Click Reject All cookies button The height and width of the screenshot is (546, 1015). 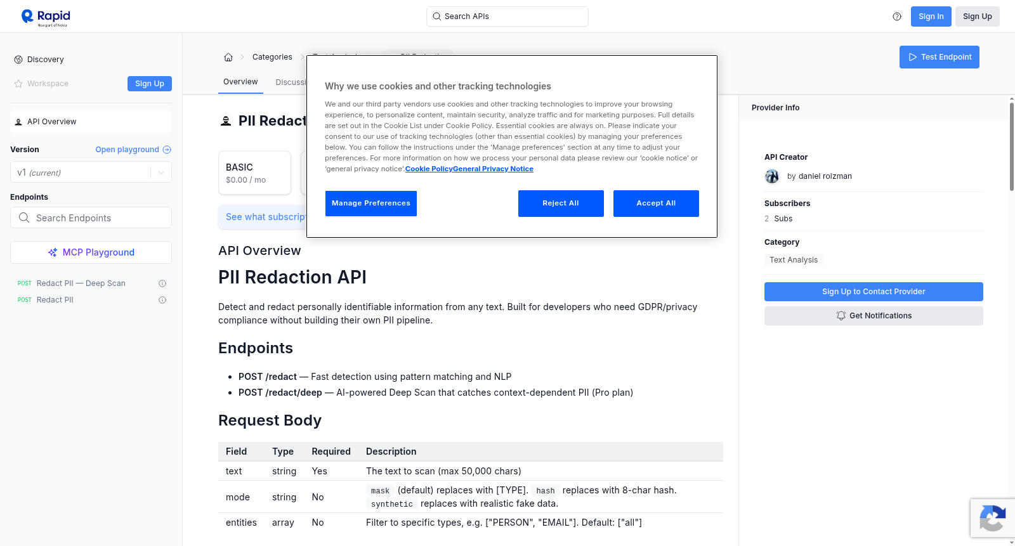tap(561, 204)
